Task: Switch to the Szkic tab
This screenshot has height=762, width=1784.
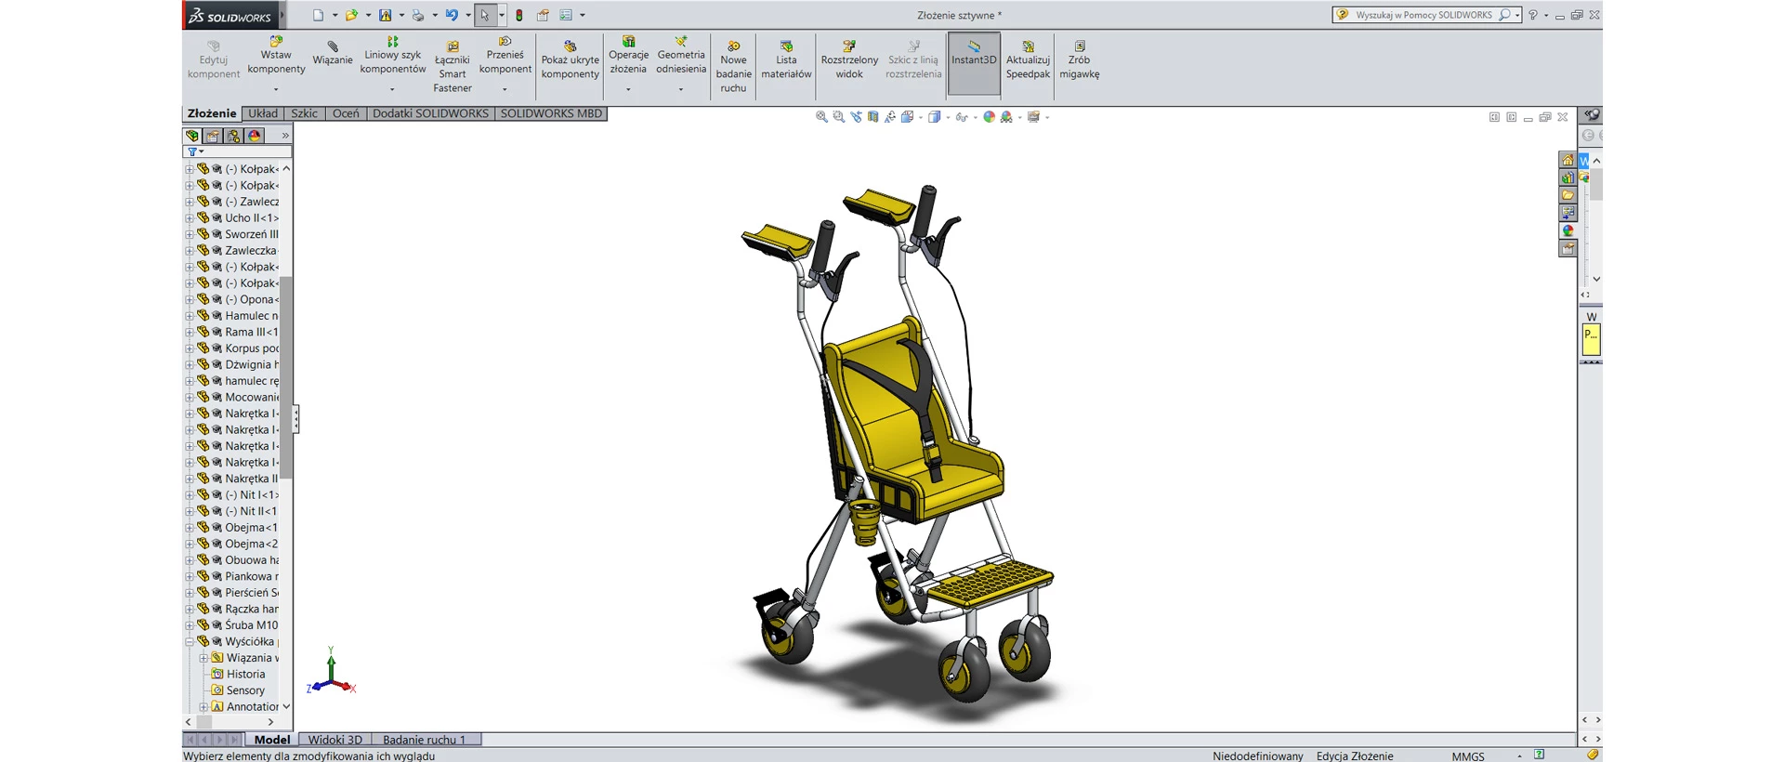Action: (304, 113)
